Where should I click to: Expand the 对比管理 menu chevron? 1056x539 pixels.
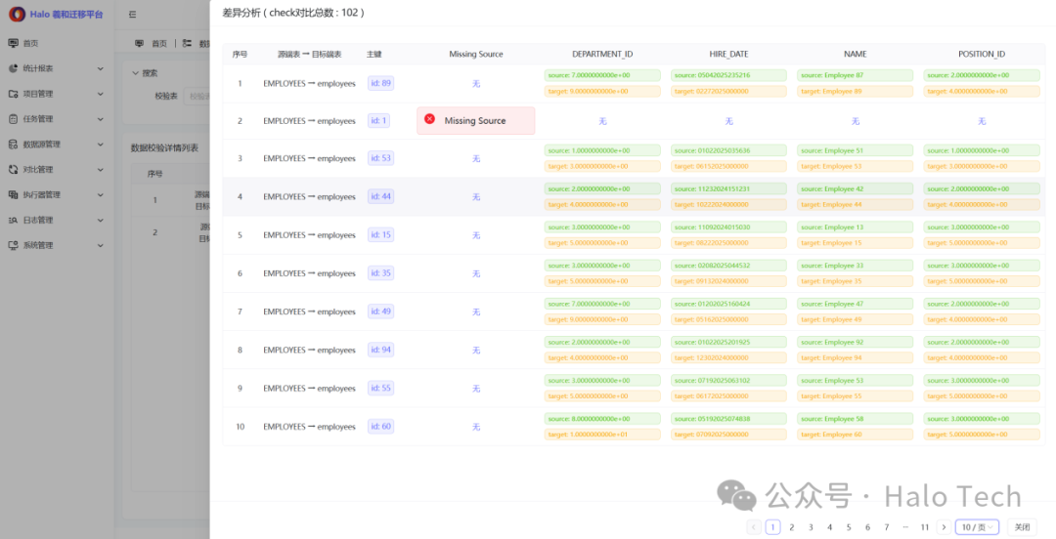click(x=101, y=170)
